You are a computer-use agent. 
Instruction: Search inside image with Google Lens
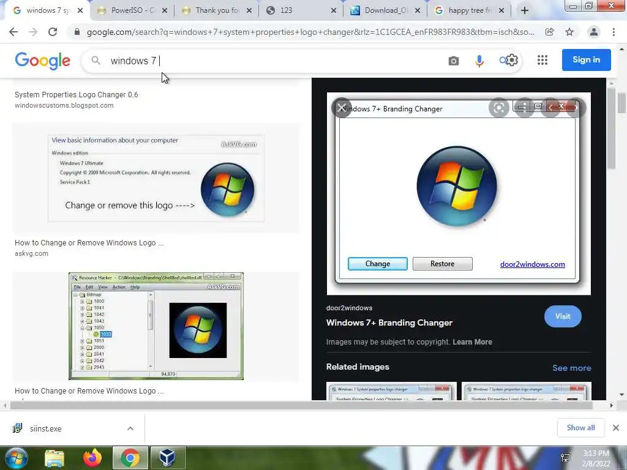(498, 108)
